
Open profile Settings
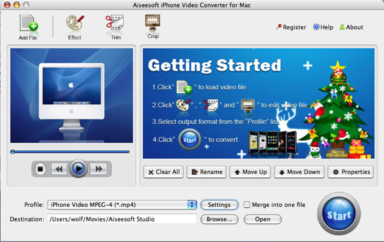[x=219, y=205]
